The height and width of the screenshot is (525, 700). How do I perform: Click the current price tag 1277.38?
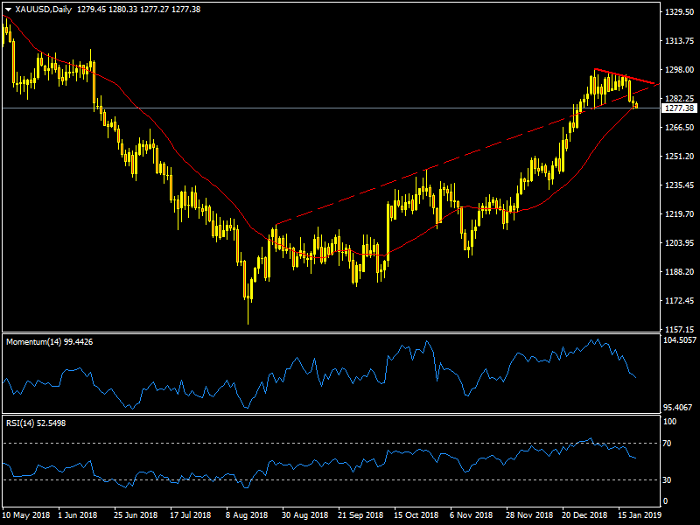tap(679, 108)
